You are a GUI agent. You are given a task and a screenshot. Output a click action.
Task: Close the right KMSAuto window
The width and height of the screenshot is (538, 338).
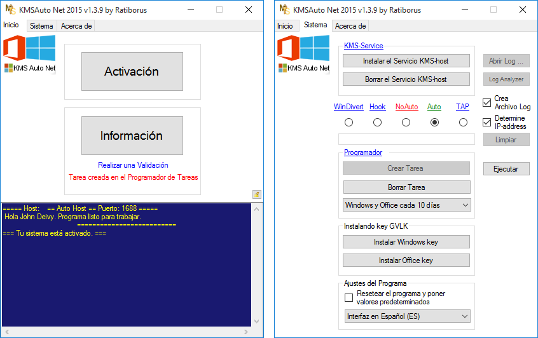coord(523,10)
